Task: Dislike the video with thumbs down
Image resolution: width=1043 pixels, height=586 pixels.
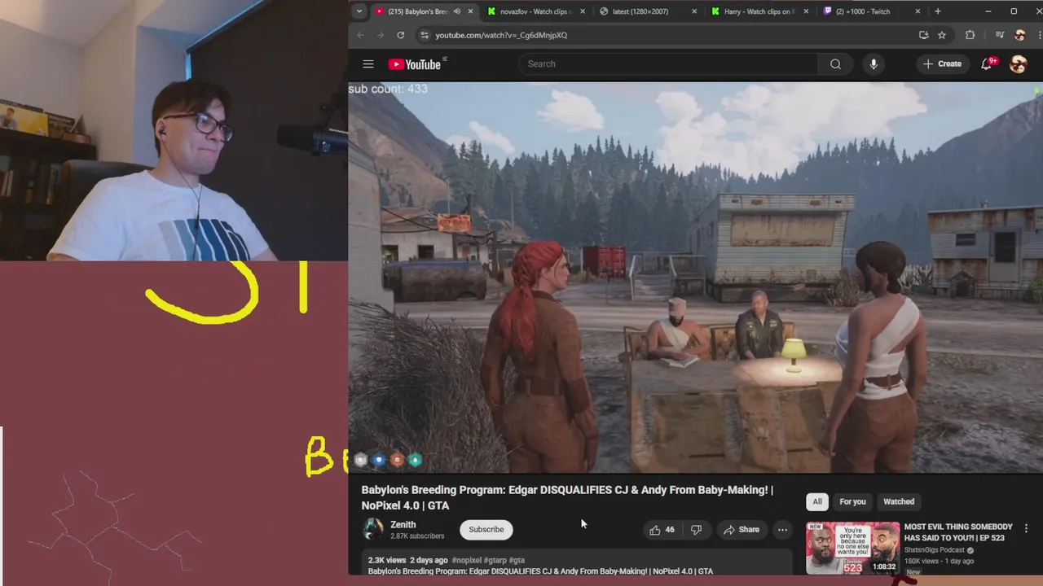Action: coord(696,530)
